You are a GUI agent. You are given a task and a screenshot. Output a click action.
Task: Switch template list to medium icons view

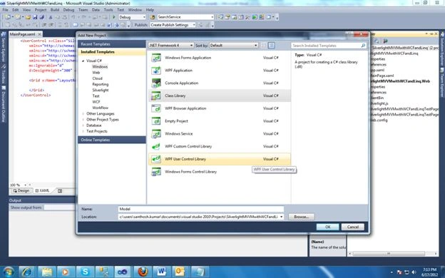[x=271, y=46]
